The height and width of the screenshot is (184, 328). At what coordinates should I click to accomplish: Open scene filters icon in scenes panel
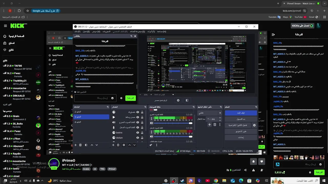tap(86, 145)
